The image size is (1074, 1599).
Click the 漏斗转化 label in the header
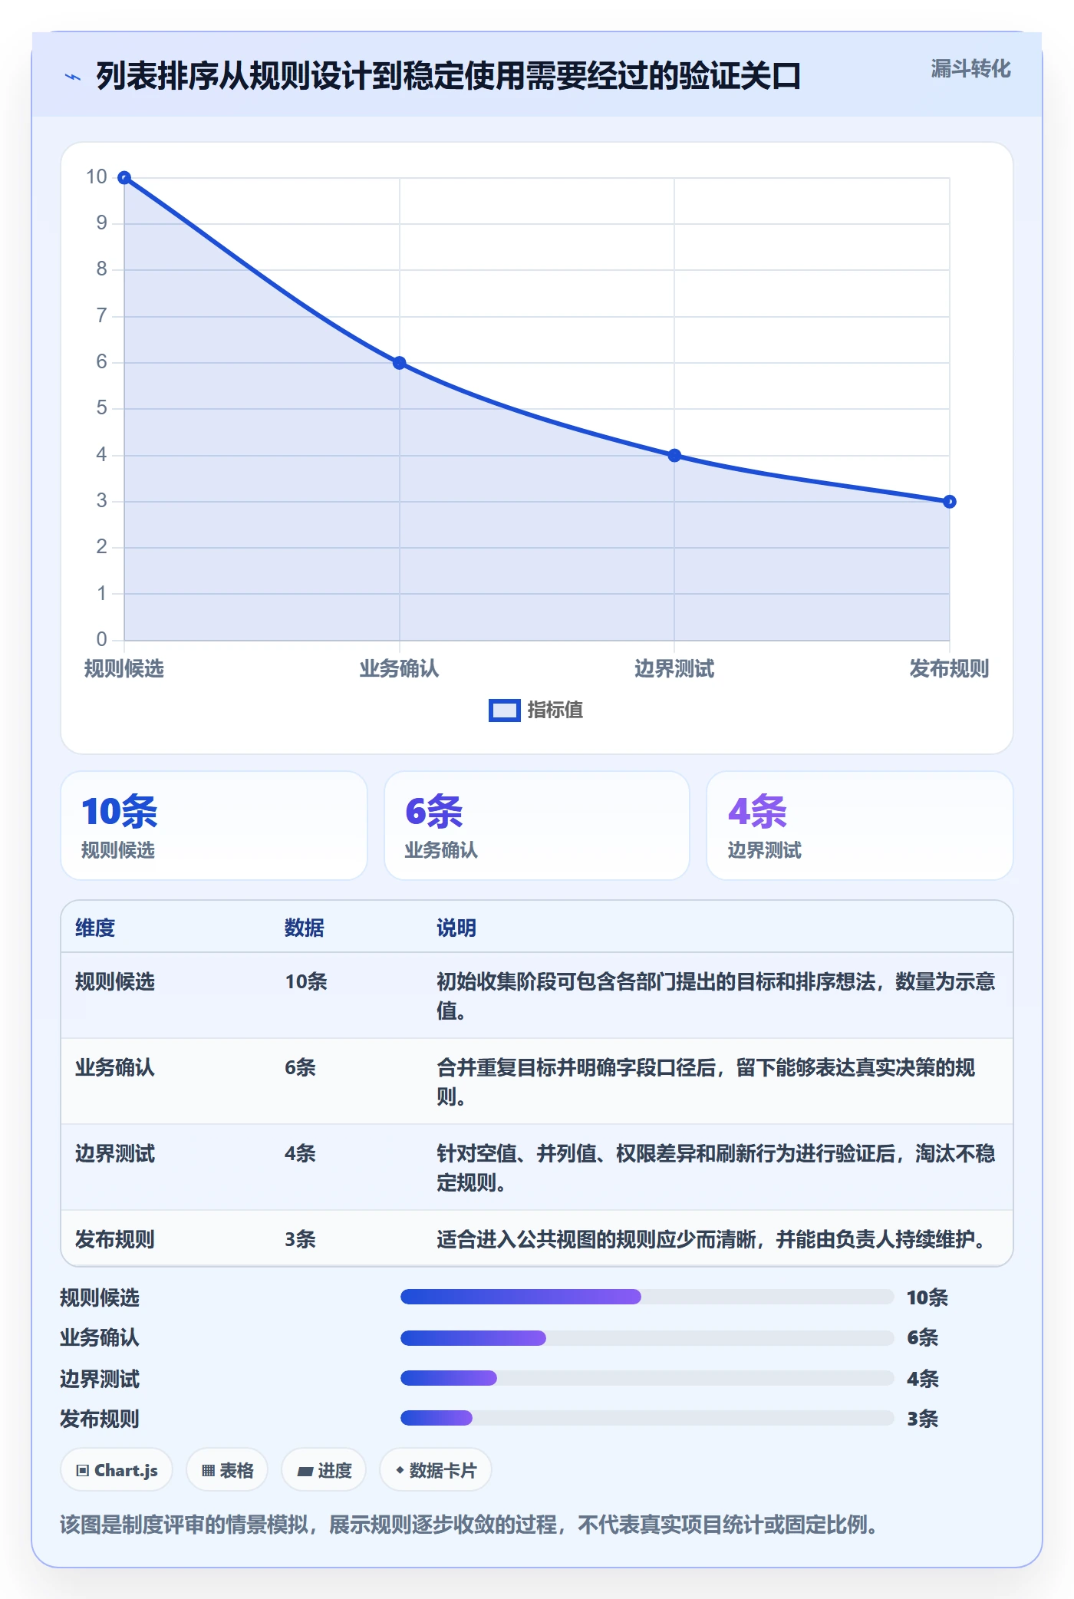click(970, 69)
